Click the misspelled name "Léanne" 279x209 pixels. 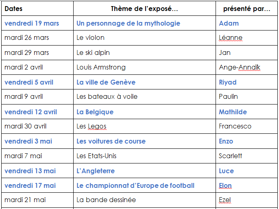pyautogui.click(x=231, y=38)
